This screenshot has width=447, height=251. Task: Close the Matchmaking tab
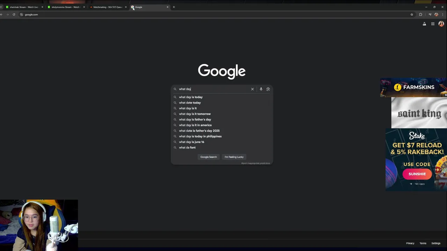126,7
